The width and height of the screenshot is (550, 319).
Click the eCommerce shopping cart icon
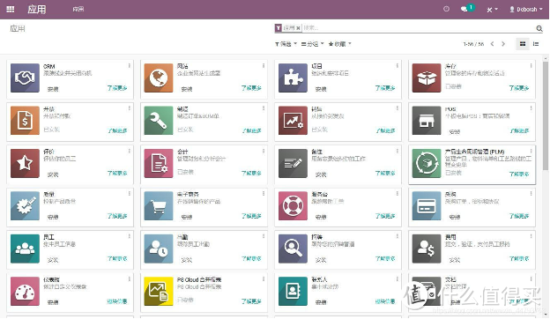click(x=159, y=206)
